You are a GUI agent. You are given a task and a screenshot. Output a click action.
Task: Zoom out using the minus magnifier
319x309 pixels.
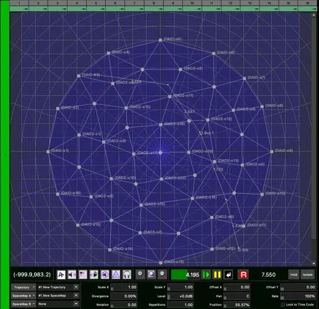pos(162,274)
